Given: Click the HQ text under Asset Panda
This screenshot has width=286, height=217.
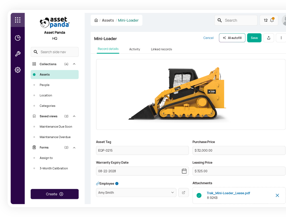Looking at the screenshot, I should click(55, 38).
